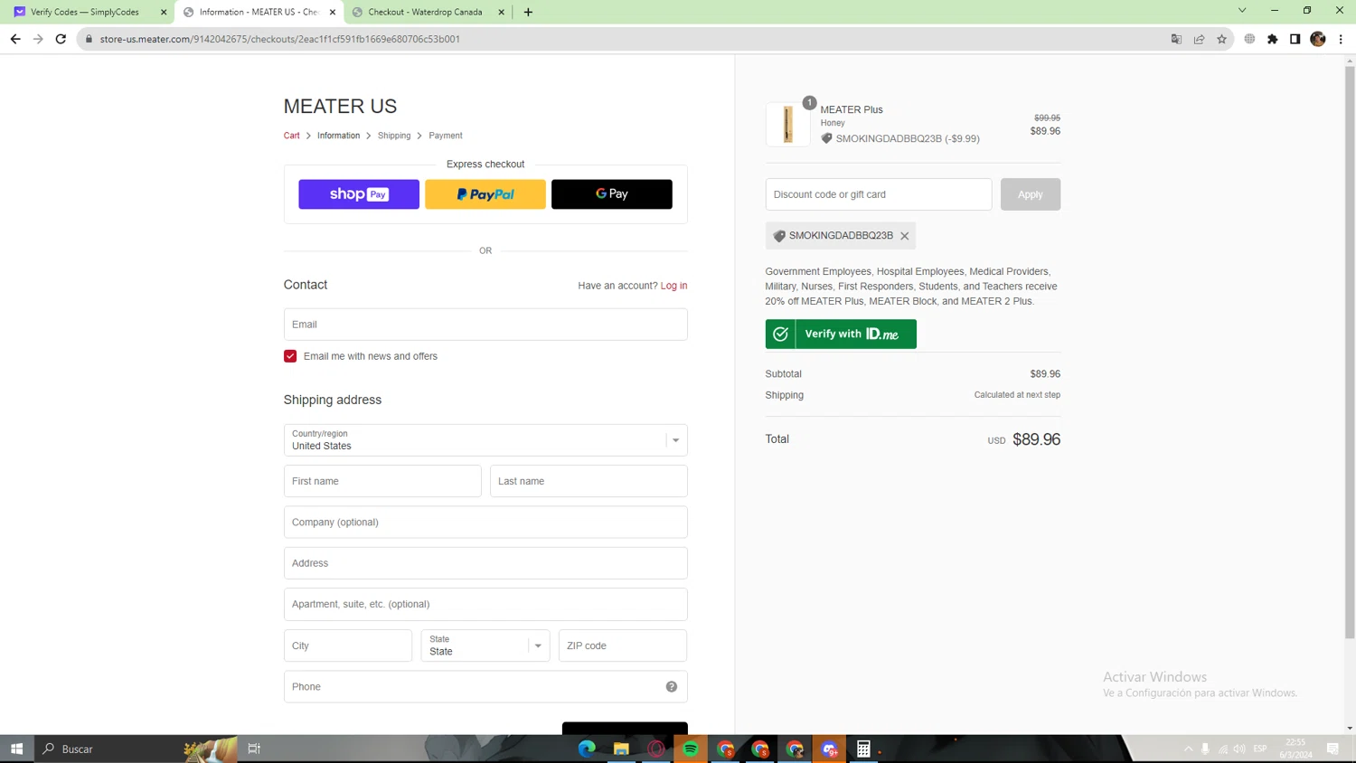
Task: Open Task View on the taskbar
Action: pyautogui.click(x=254, y=749)
